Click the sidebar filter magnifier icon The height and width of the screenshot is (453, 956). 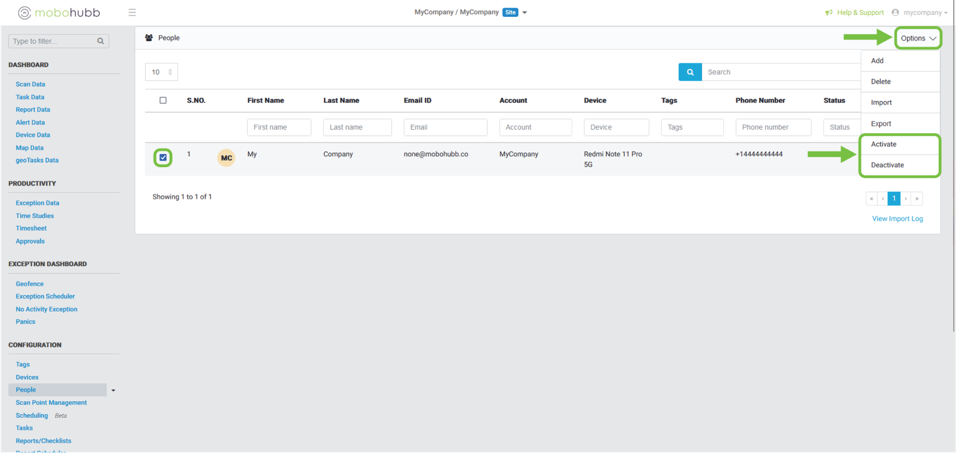(x=100, y=41)
